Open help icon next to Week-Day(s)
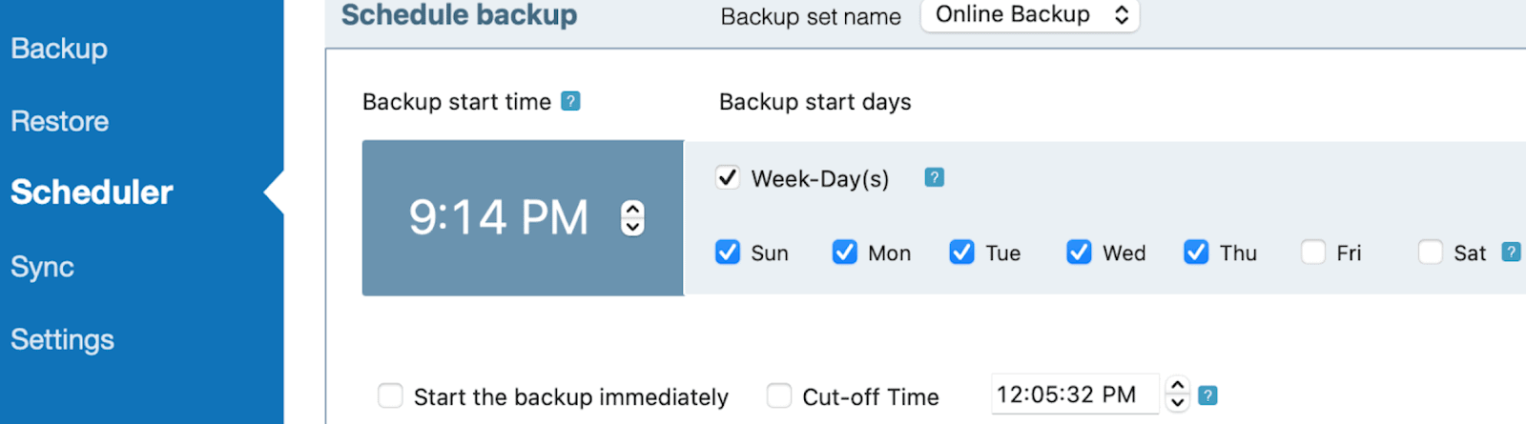Screen dimensions: 1526x424 tap(935, 177)
